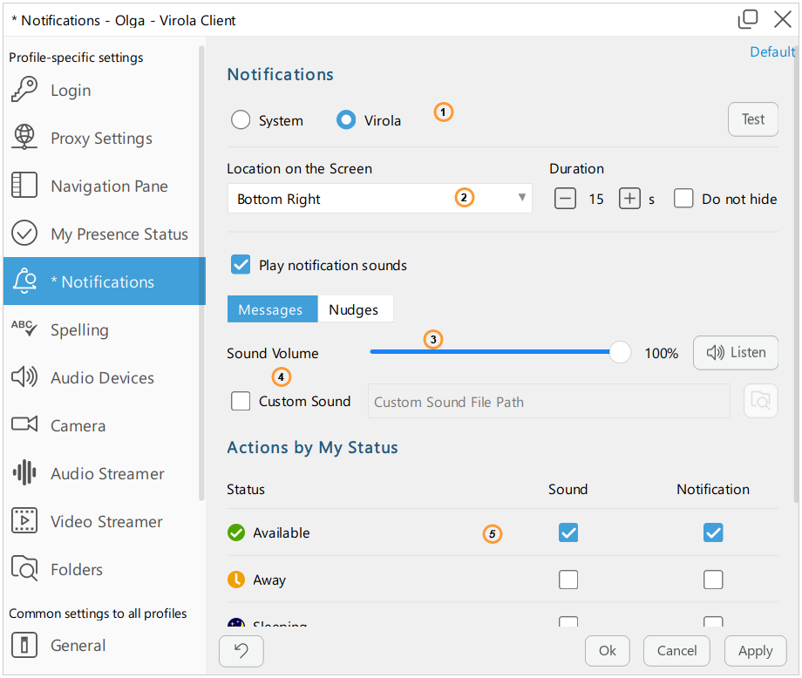Screen dimensions: 802x678
Task: Click the green Available status icon
Action: pyautogui.click(x=235, y=532)
